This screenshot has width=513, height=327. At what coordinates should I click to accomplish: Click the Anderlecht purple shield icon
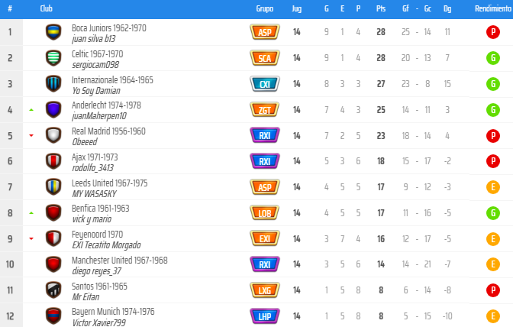pos(53,110)
